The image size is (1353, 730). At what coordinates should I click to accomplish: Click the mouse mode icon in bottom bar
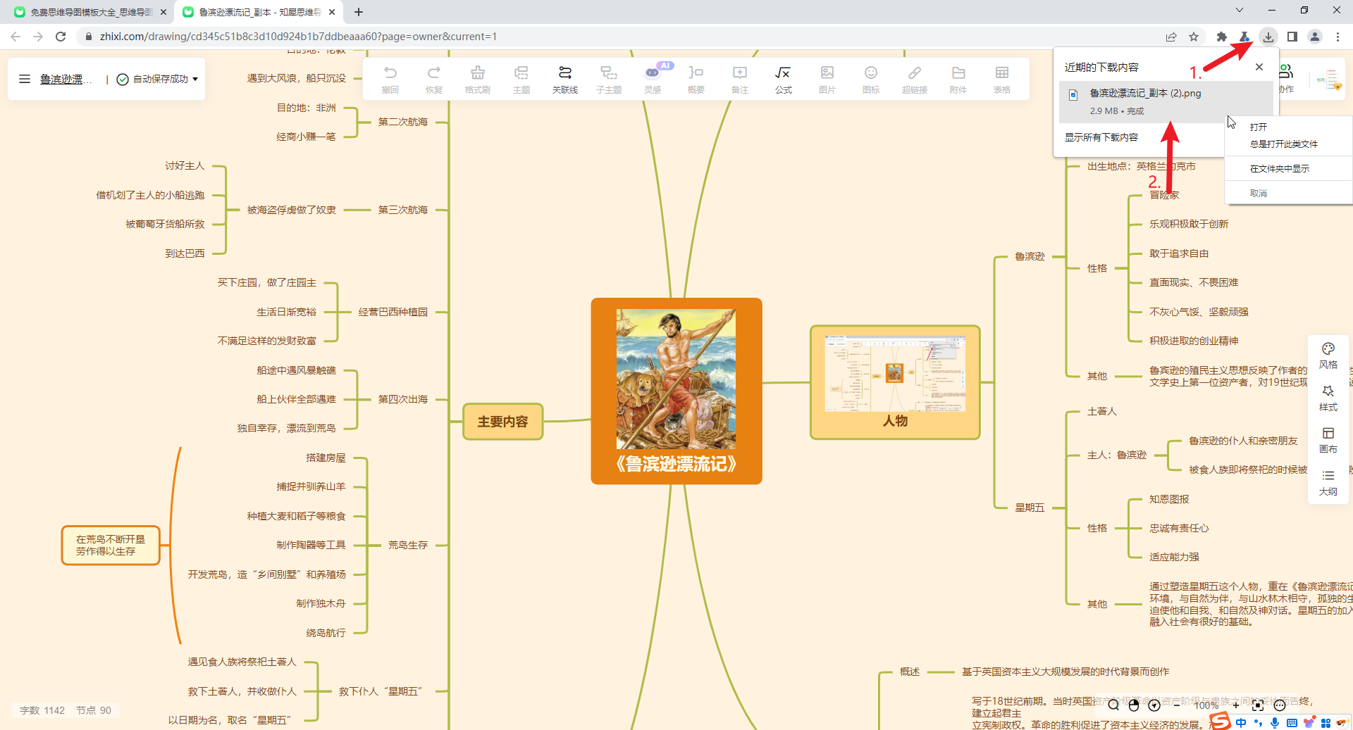(x=1134, y=705)
